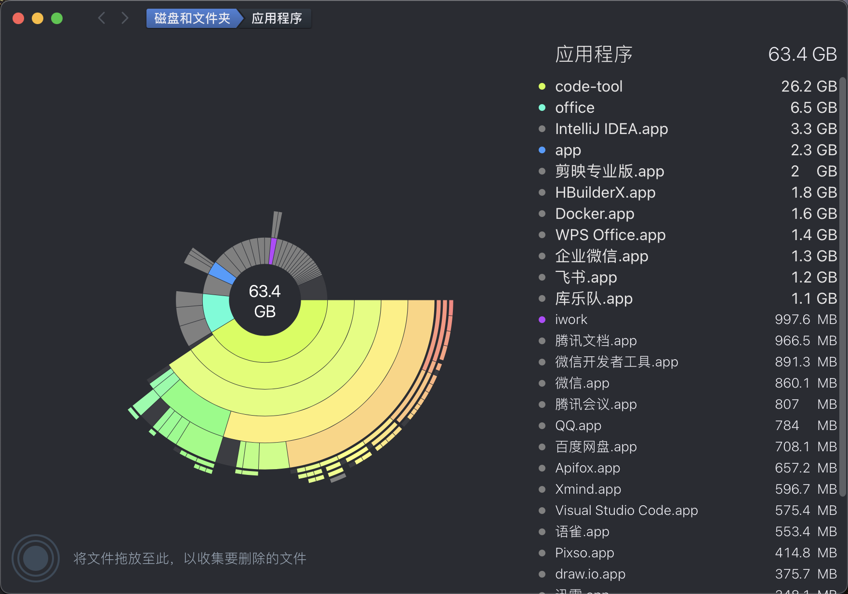Select code-tool from the list
Viewport: 848px width, 594px height.
(589, 86)
